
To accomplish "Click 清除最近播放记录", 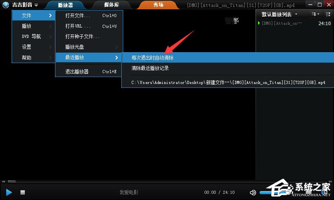I will click(228, 68).
